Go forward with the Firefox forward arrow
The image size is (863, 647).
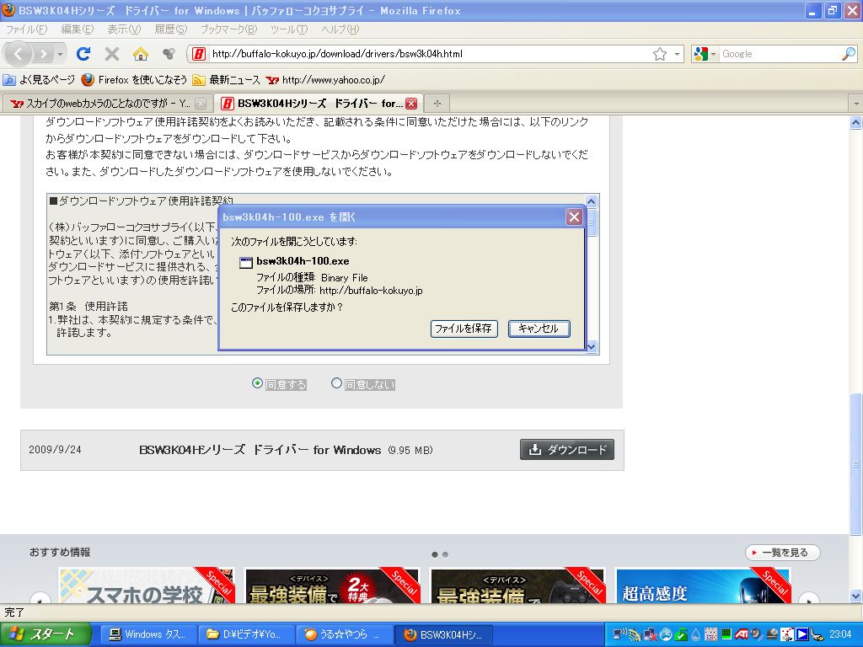coord(43,54)
